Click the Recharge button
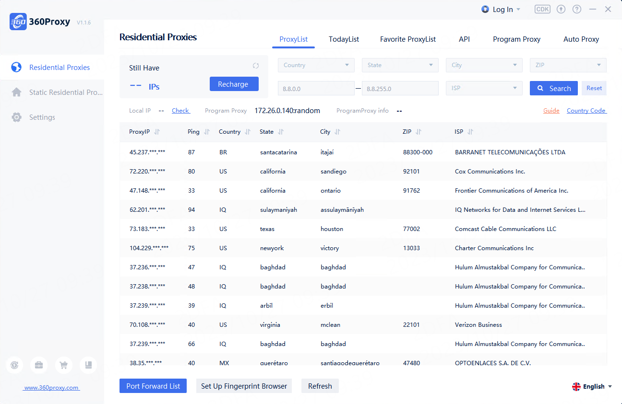The image size is (622, 404). [x=234, y=84]
